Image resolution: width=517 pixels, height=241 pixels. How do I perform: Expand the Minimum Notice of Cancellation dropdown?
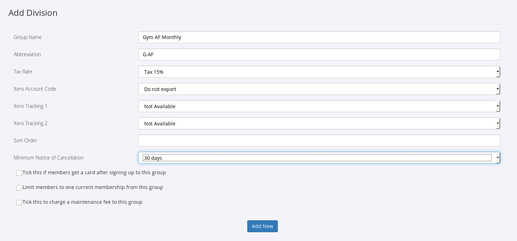pyautogui.click(x=319, y=158)
